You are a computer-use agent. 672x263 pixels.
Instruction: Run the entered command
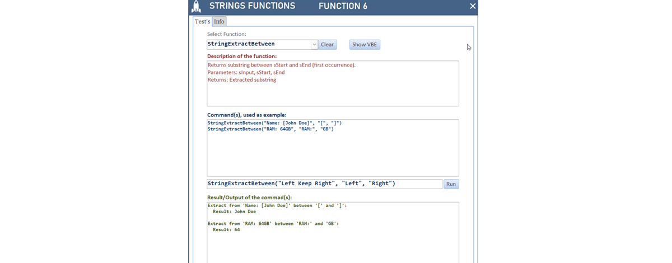[451, 184]
